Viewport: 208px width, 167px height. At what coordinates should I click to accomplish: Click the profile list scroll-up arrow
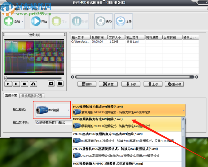(x=183, y=119)
